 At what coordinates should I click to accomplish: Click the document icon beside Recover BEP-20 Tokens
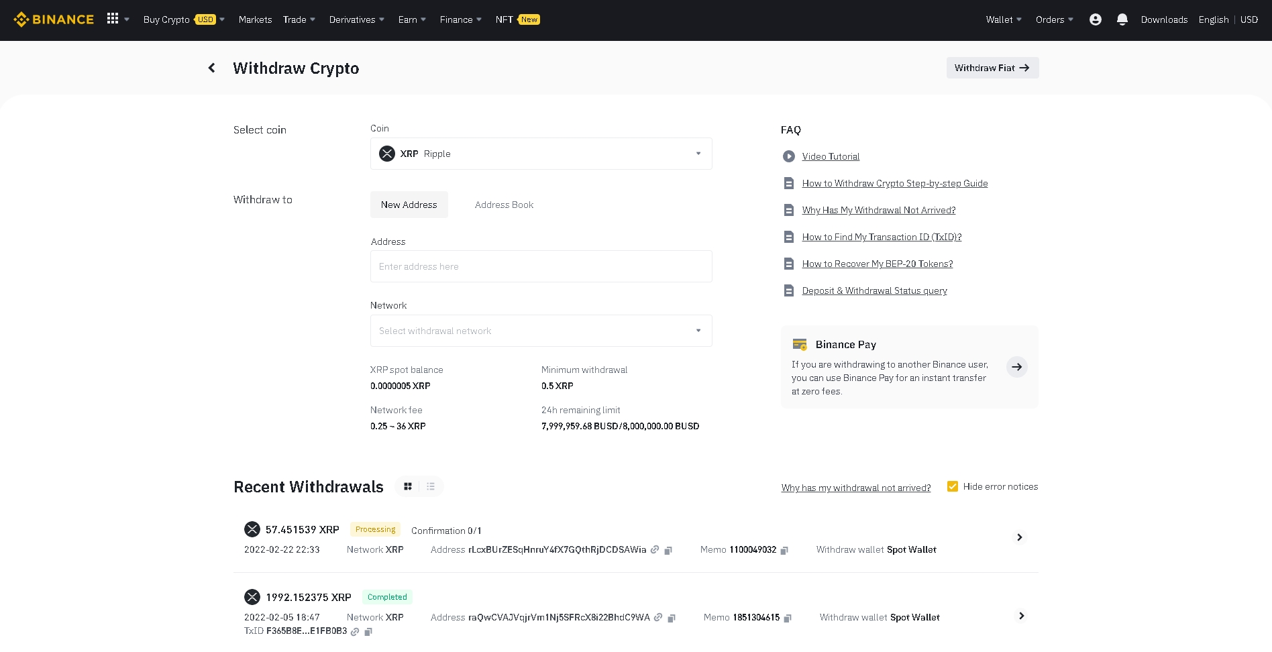pyautogui.click(x=789, y=264)
